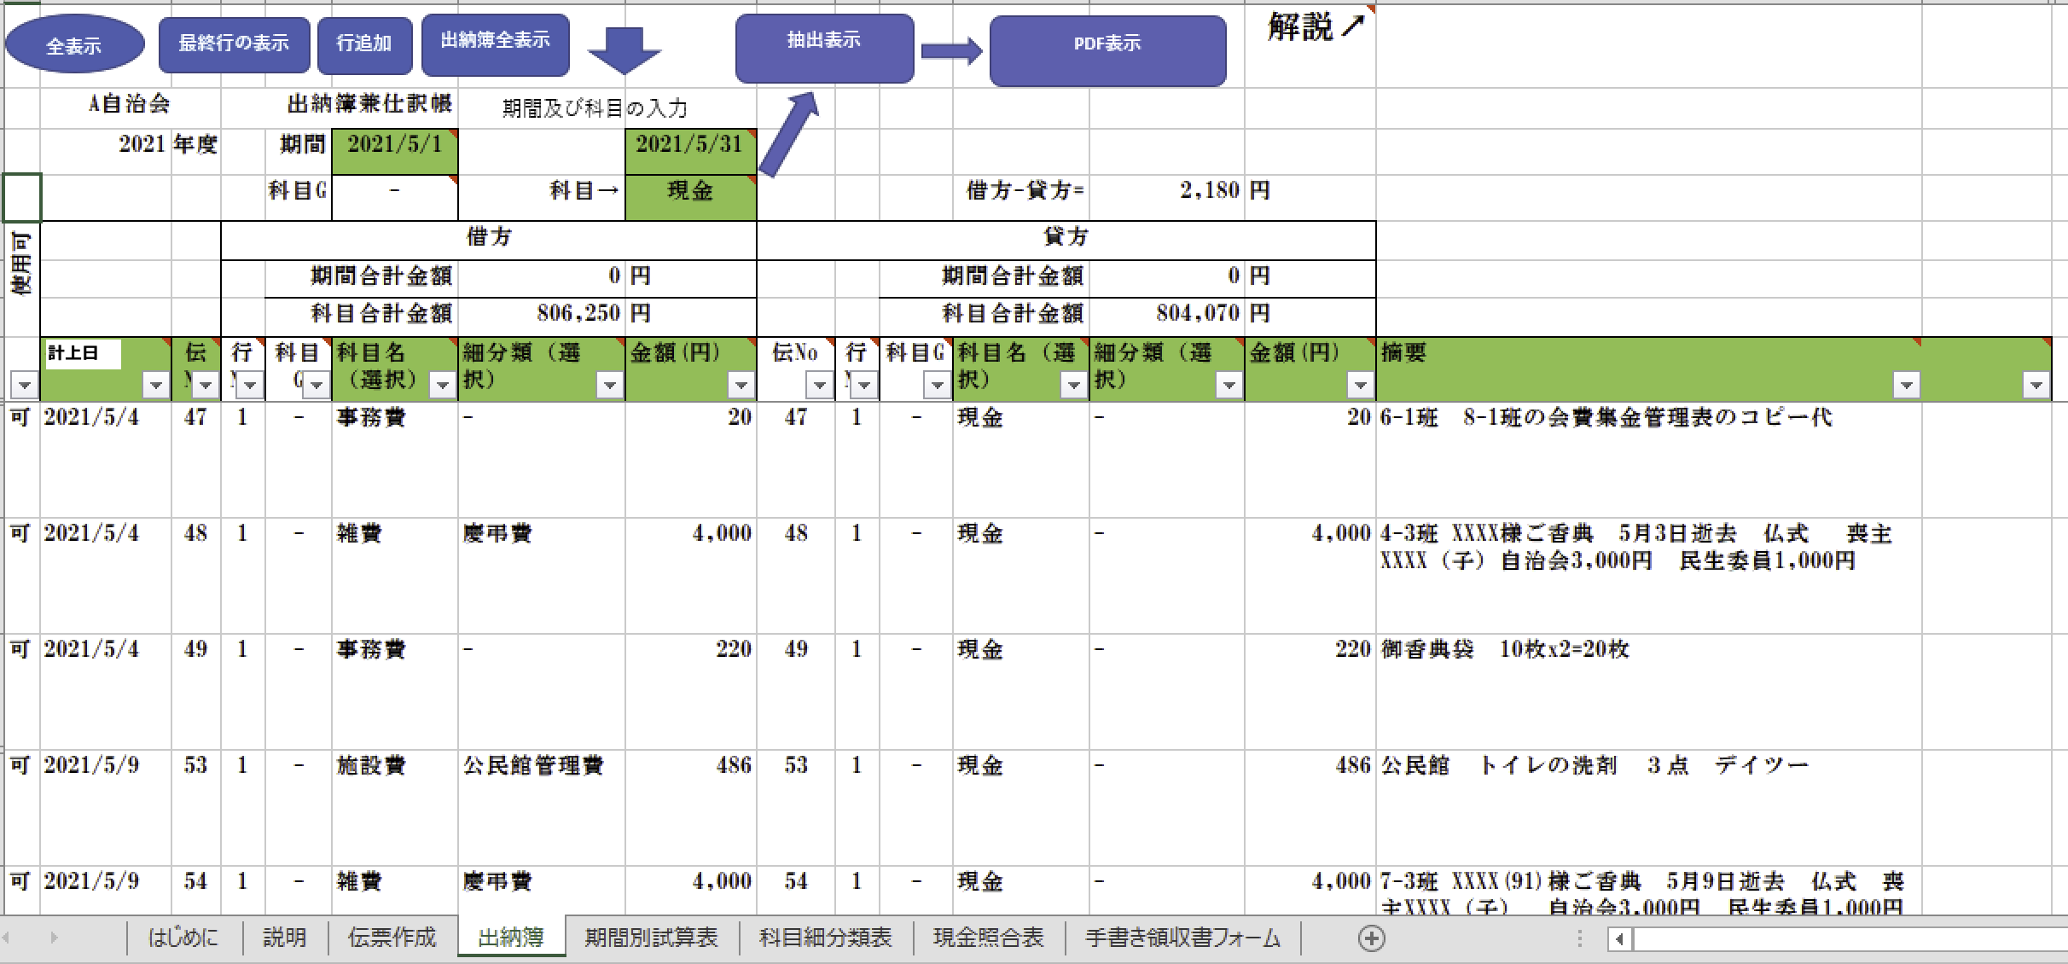Open debit 科目名 filter dropdown
2068x964 pixels.
tap(442, 386)
